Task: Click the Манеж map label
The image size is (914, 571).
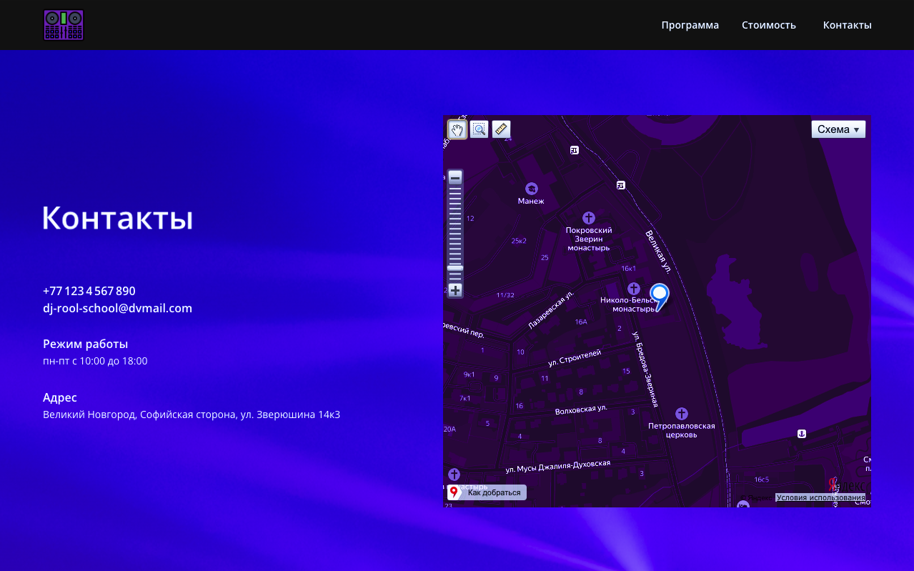Action: (531, 202)
